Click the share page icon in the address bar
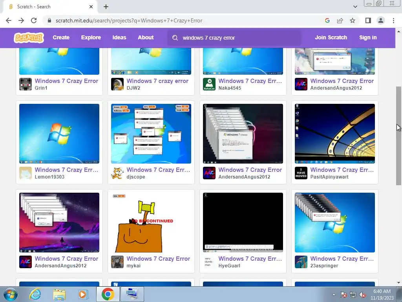The image size is (402, 302). [x=340, y=20]
